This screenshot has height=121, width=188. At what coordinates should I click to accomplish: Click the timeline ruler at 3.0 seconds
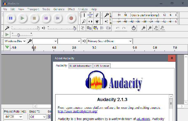(94, 48)
